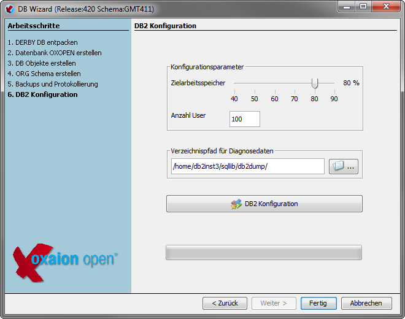
Task: Click the Zielarbeitsspeicher label
Action: (x=198, y=83)
